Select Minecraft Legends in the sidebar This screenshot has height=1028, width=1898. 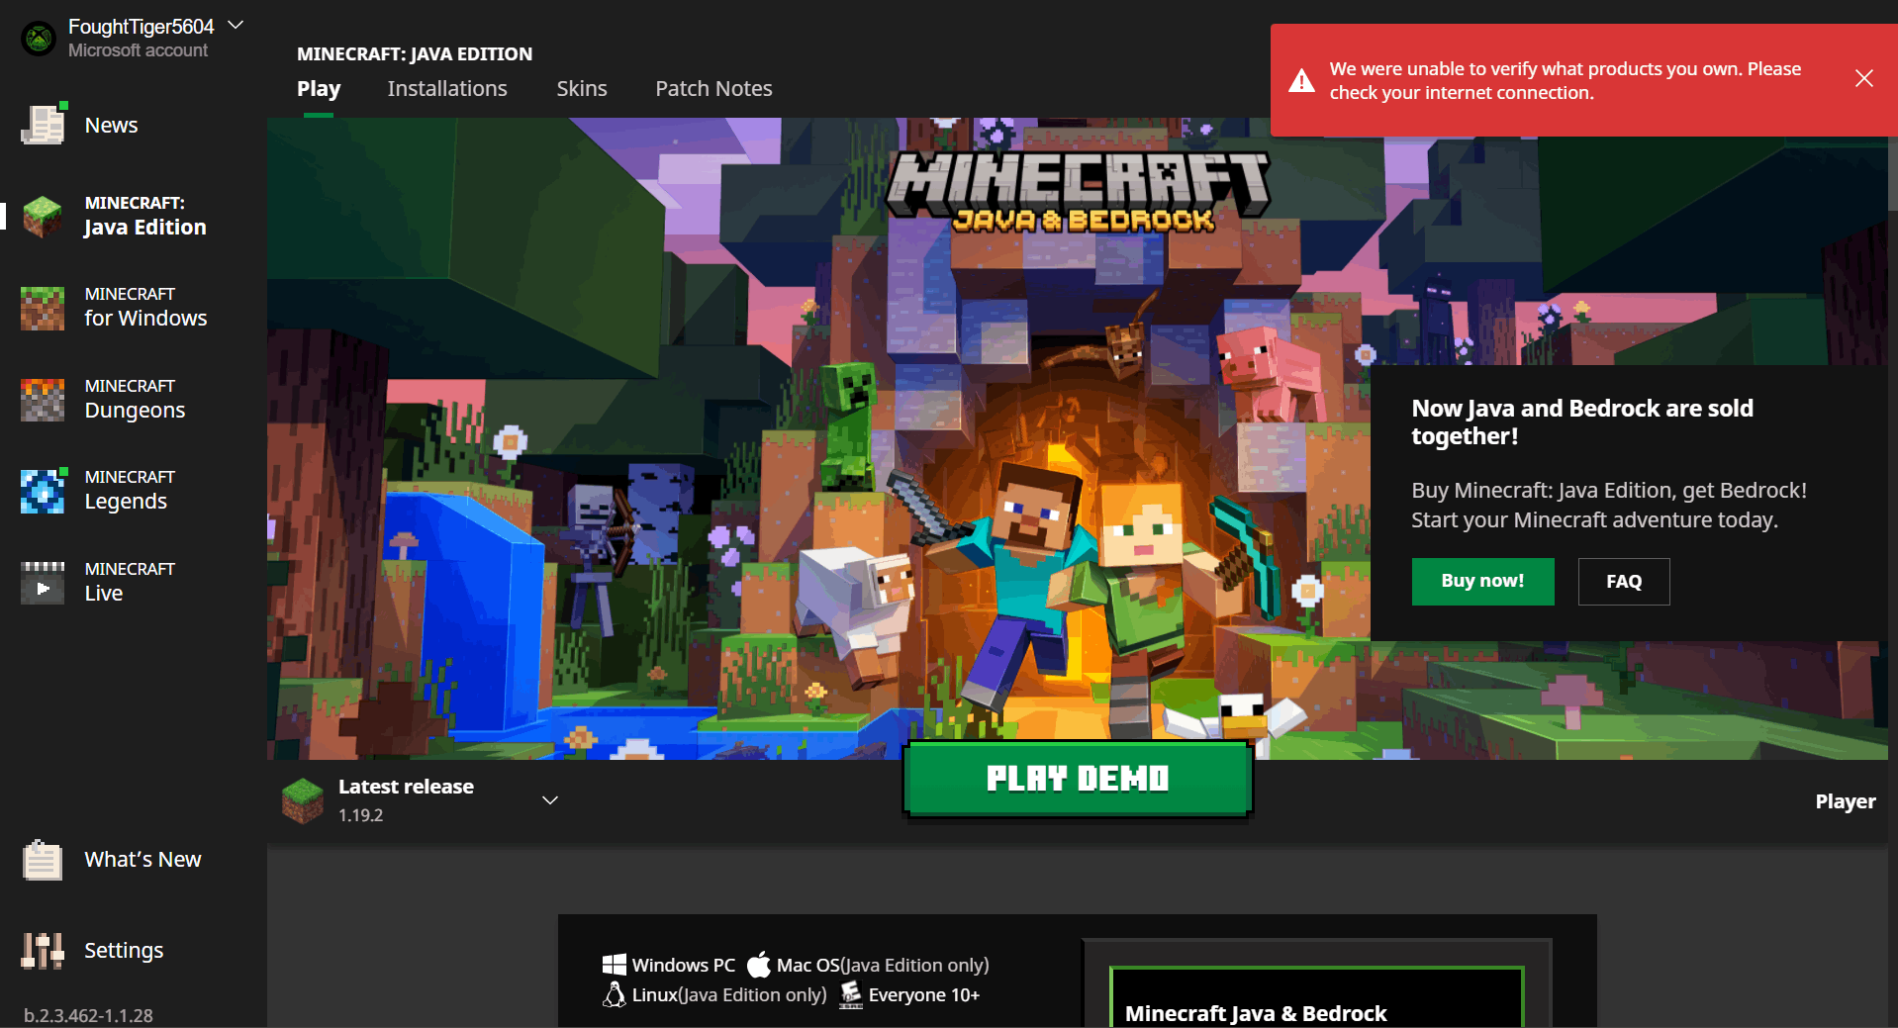[134, 491]
